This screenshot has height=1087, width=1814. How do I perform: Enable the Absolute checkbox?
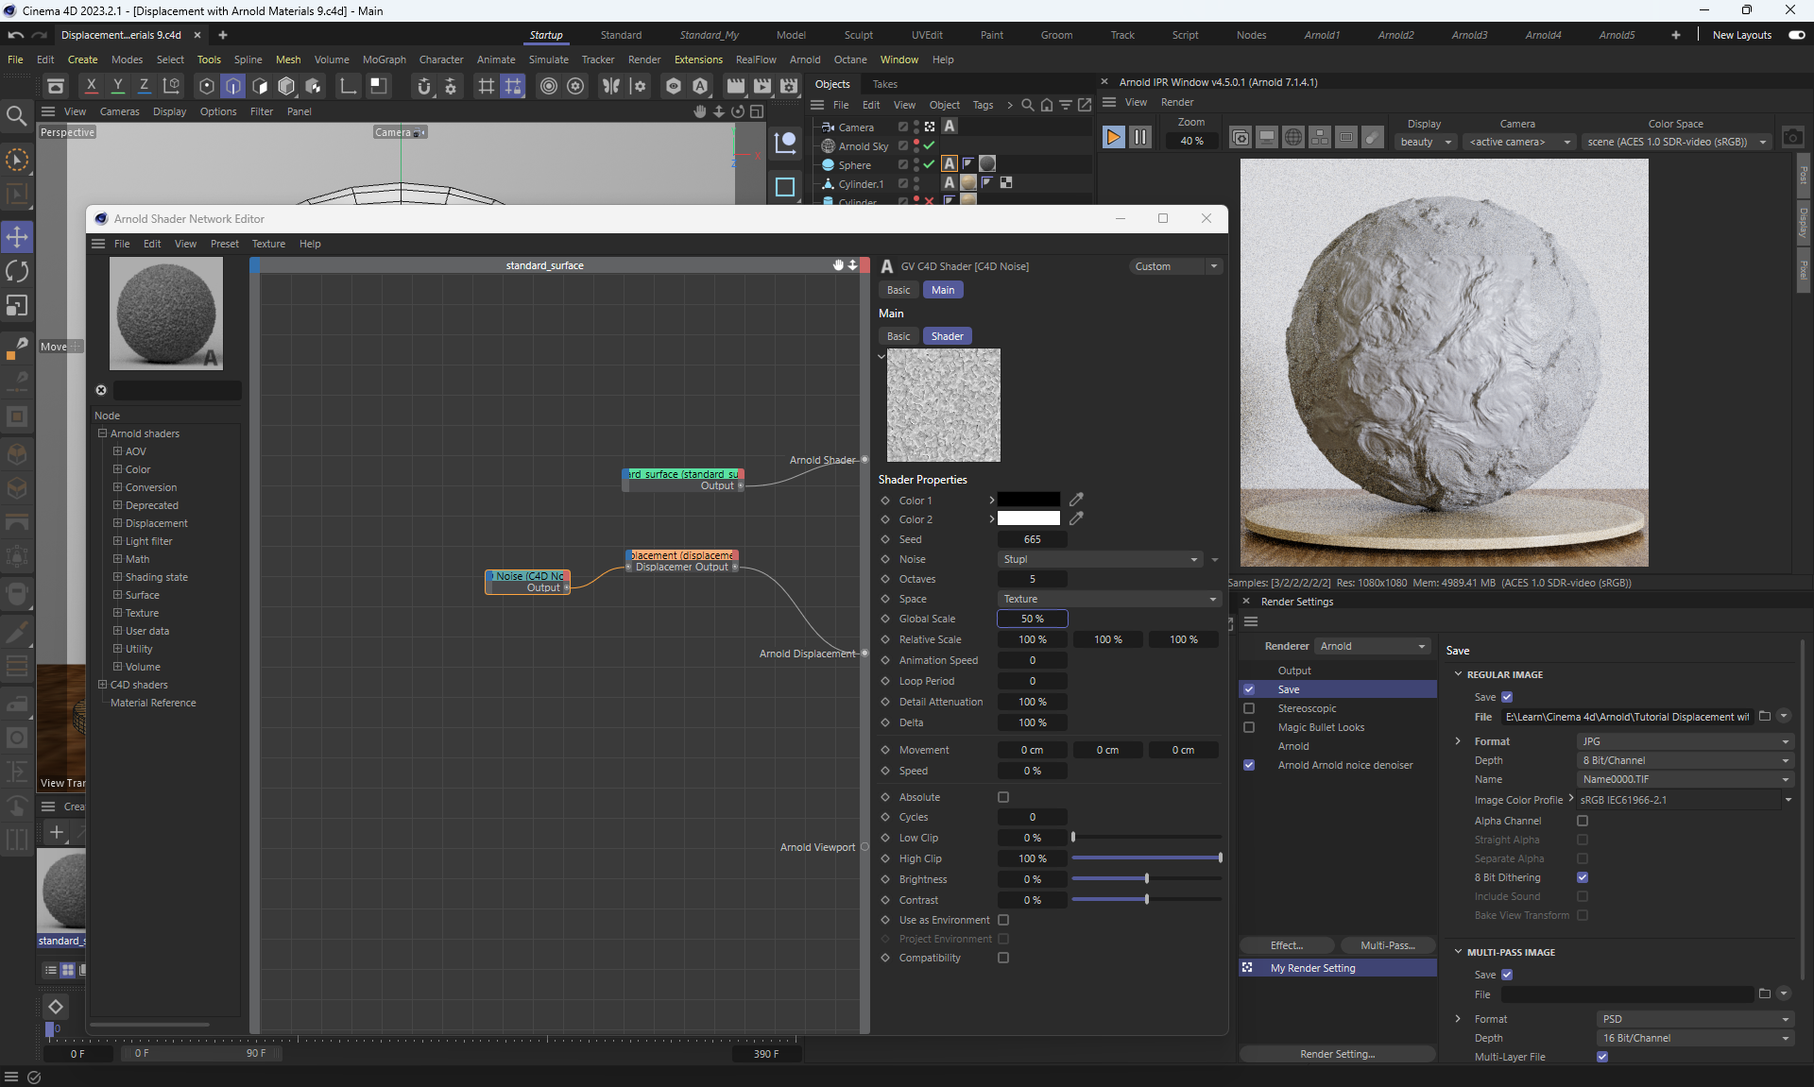click(x=1003, y=797)
